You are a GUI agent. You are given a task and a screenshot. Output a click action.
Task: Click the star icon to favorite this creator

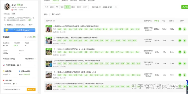click(5, 25)
